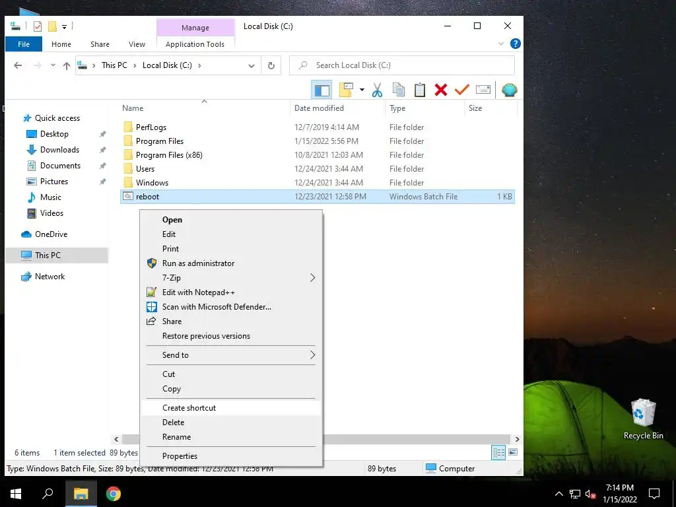Launch Google Chrome from the taskbar
This screenshot has height=507, width=676.
(114, 494)
